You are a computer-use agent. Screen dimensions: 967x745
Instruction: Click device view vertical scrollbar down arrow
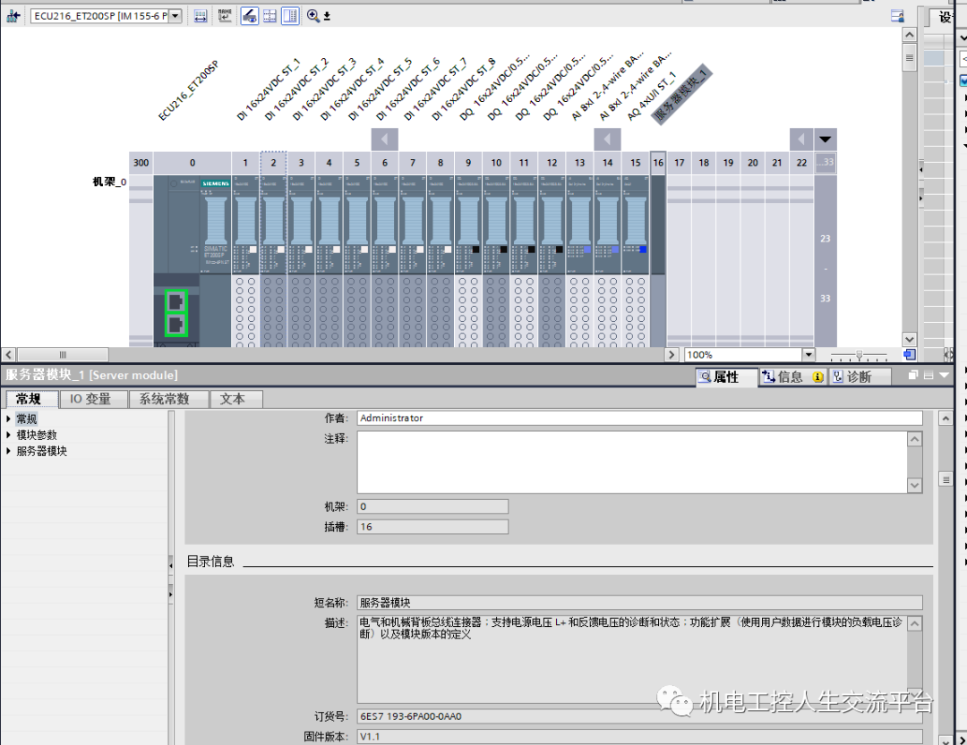pos(909,340)
